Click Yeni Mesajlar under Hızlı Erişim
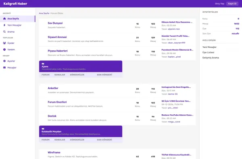242x159 pixels. [x=209, y=47]
